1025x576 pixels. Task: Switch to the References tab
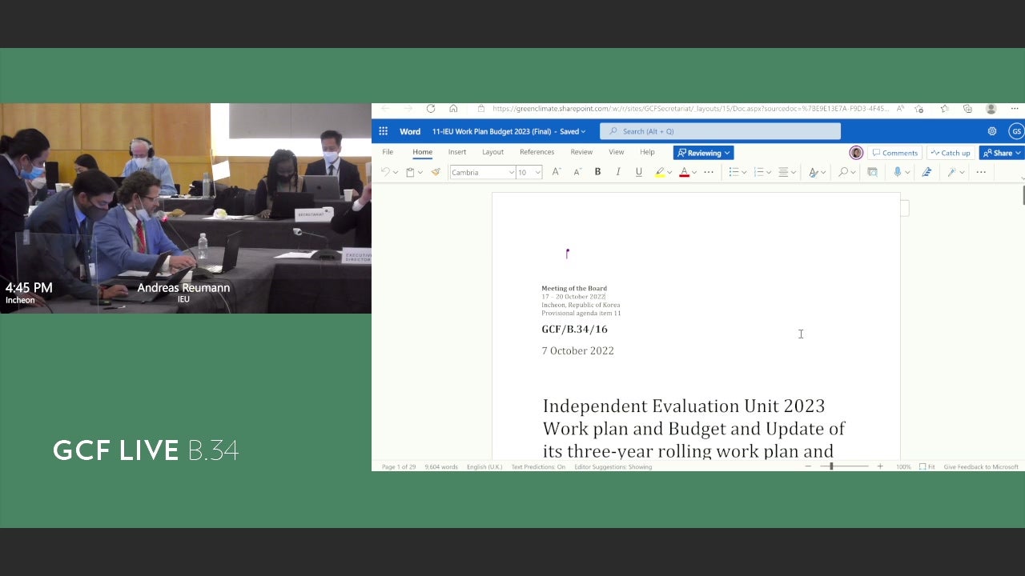(537, 152)
